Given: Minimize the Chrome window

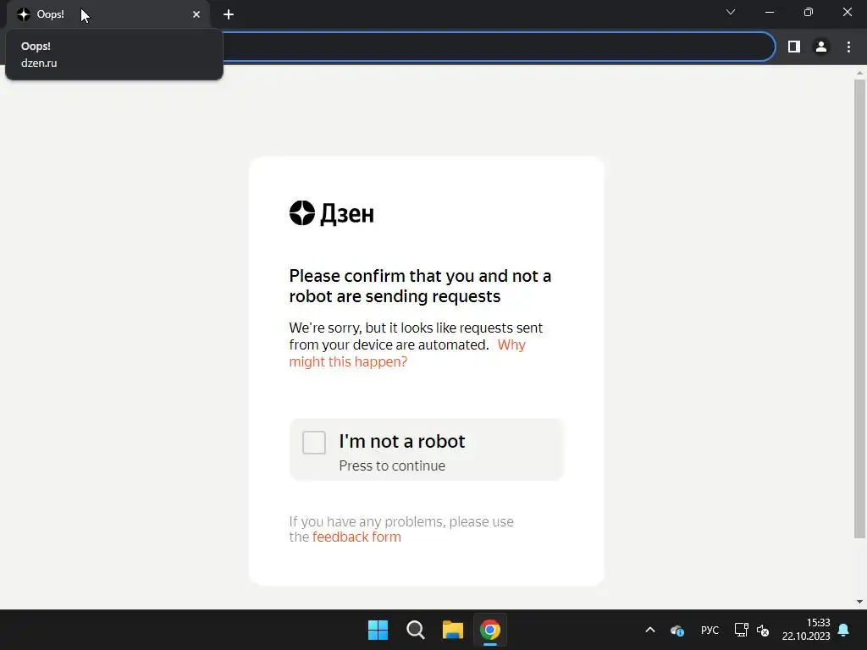Looking at the screenshot, I should click(769, 12).
